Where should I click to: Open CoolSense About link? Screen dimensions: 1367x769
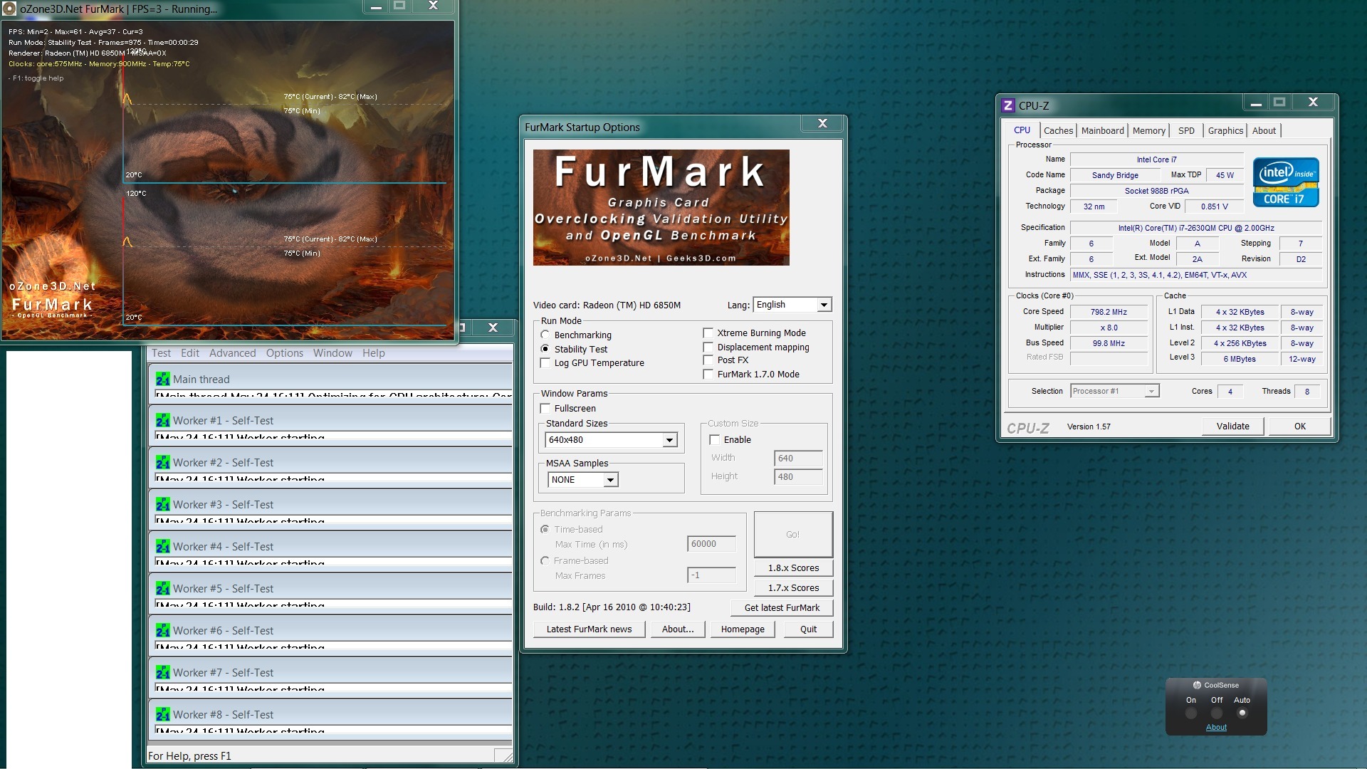coord(1216,727)
